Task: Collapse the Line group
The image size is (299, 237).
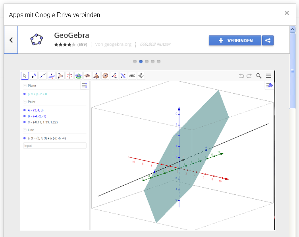Action: (25, 130)
